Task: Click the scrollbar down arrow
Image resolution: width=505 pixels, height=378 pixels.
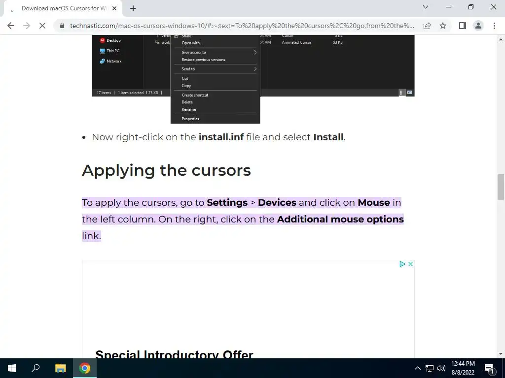Action: point(501,354)
